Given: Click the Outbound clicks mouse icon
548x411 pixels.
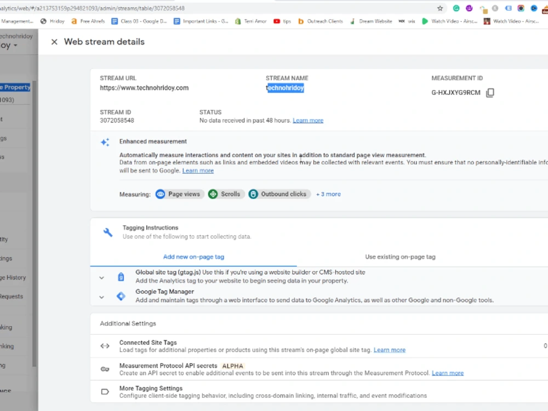Looking at the screenshot, I should (253, 194).
